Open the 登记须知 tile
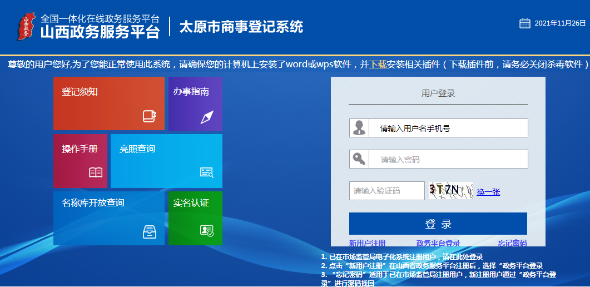 click(x=108, y=103)
